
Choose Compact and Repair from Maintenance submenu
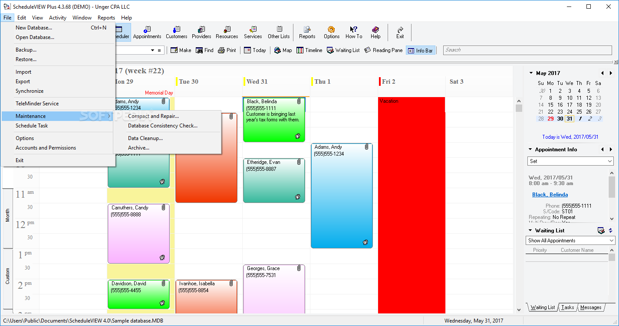(x=167, y=116)
